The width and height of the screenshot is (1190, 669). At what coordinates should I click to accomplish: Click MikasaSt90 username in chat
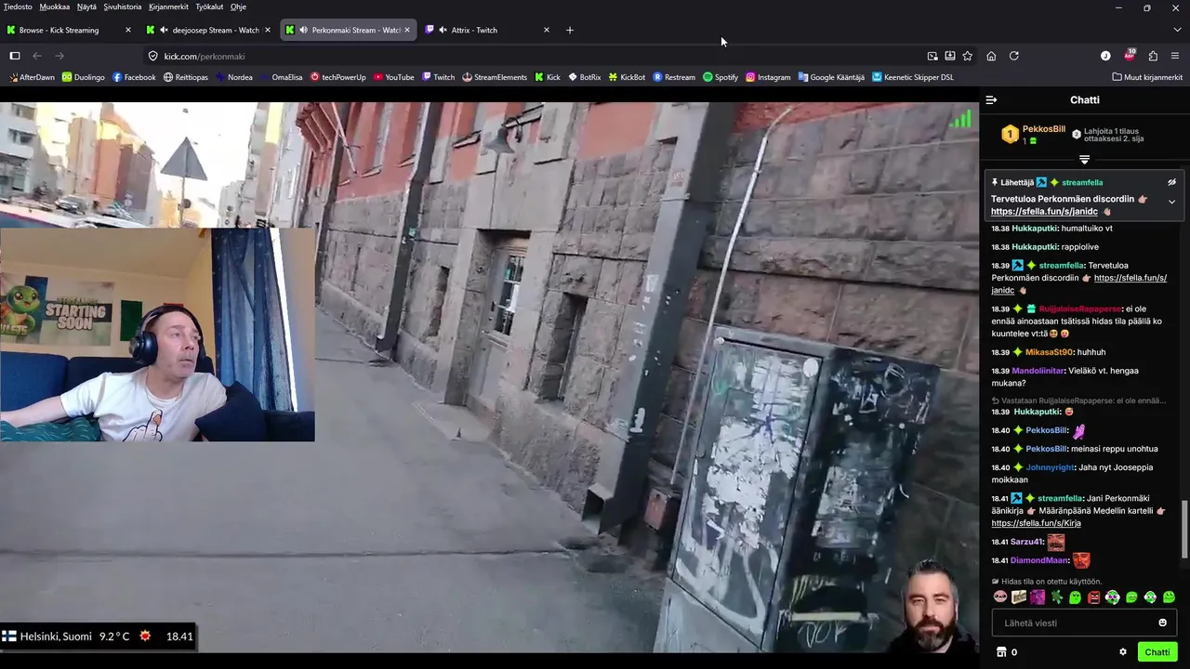click(1049, 352)
